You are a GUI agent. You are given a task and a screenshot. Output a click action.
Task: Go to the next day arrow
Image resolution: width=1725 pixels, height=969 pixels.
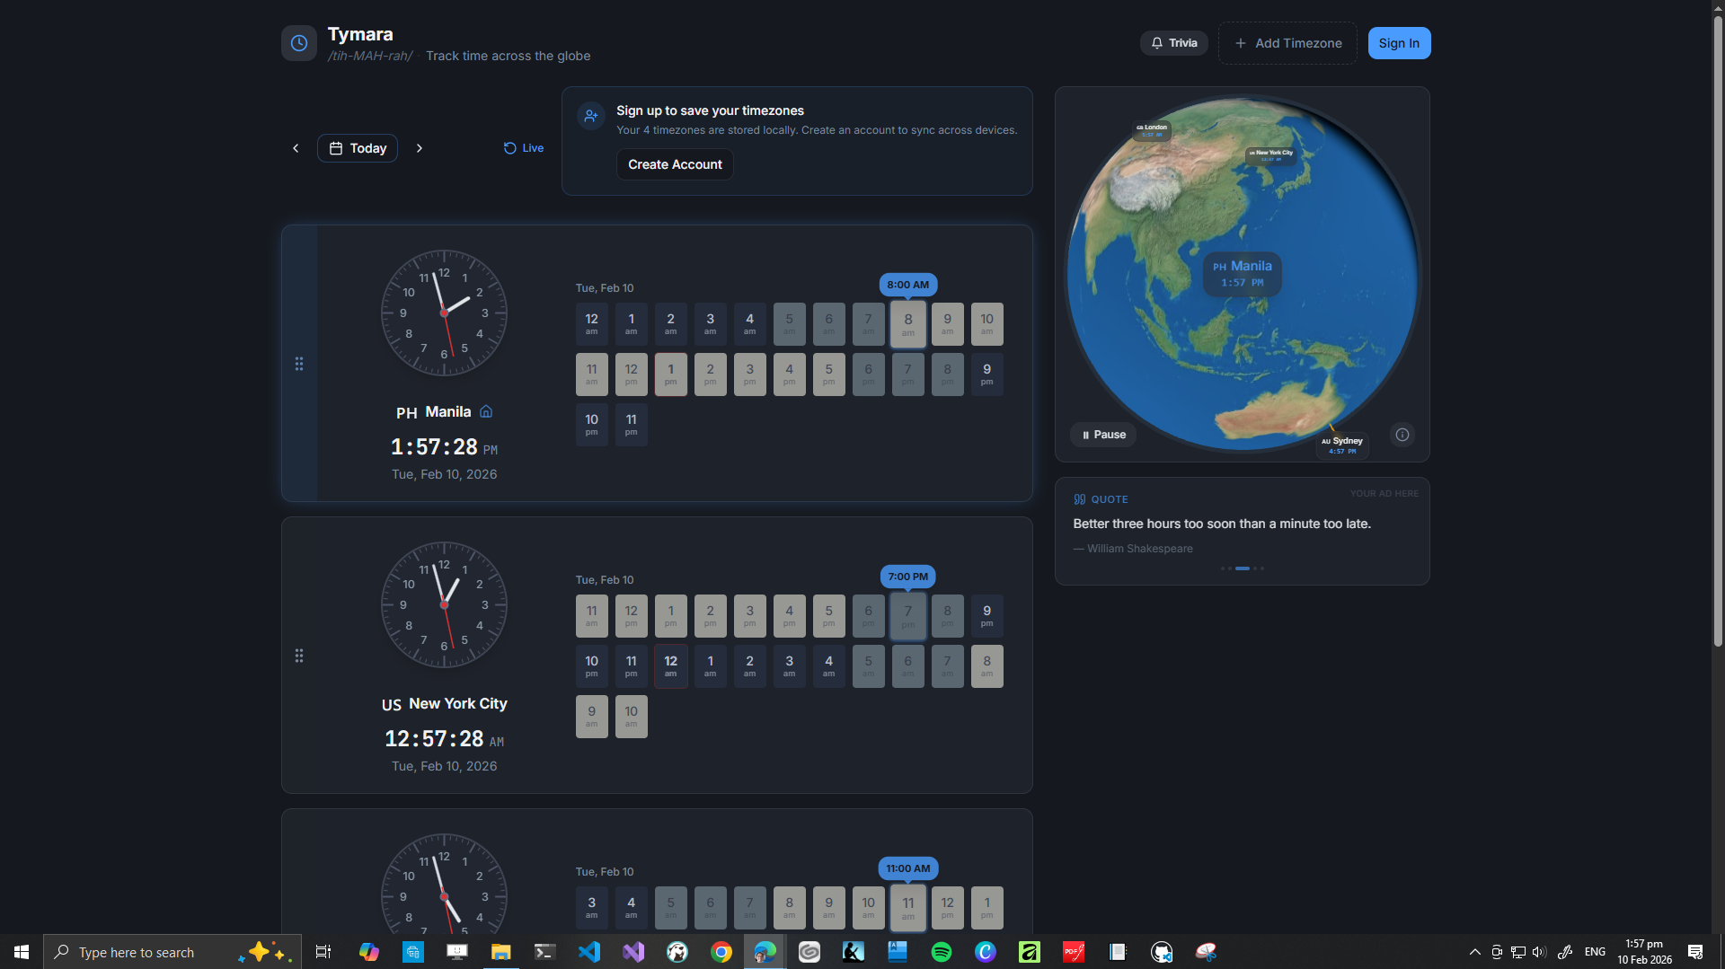[x=420, y=148]
